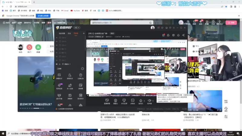Open the 主播任务 tool
Viewport: 242px width, 136px height.
click(80, 76)
